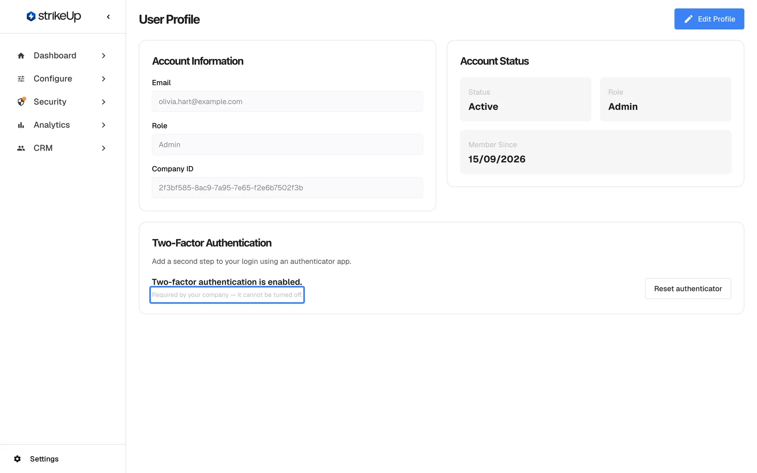Click the Role input field showing Admin

click(287, 145)
